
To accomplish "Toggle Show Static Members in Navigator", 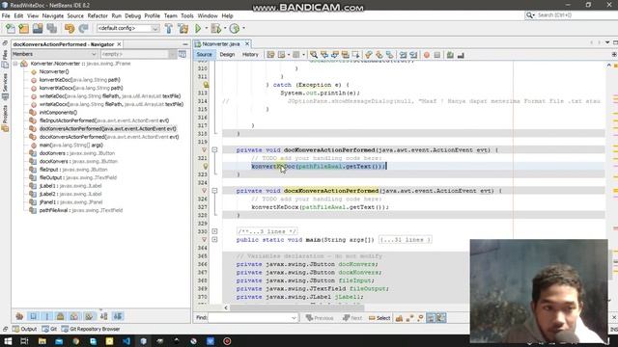I will coord(47,316).
